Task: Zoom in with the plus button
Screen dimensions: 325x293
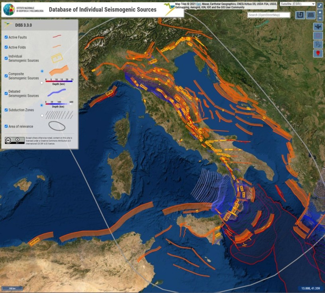Action: [x=320, y=12]
